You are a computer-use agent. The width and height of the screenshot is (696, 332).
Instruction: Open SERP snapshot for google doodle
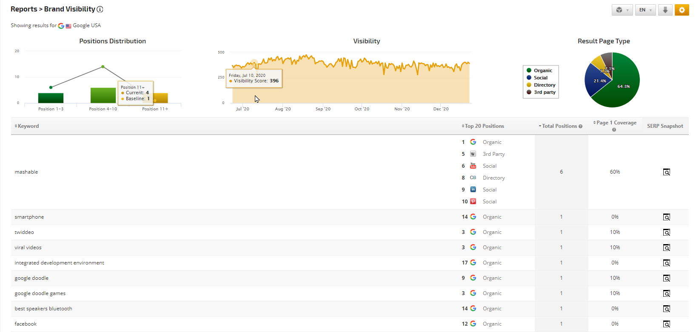pos(666,278)
